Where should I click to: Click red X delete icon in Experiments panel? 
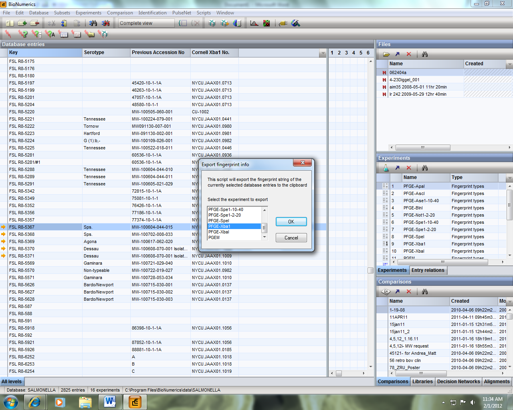409,168
